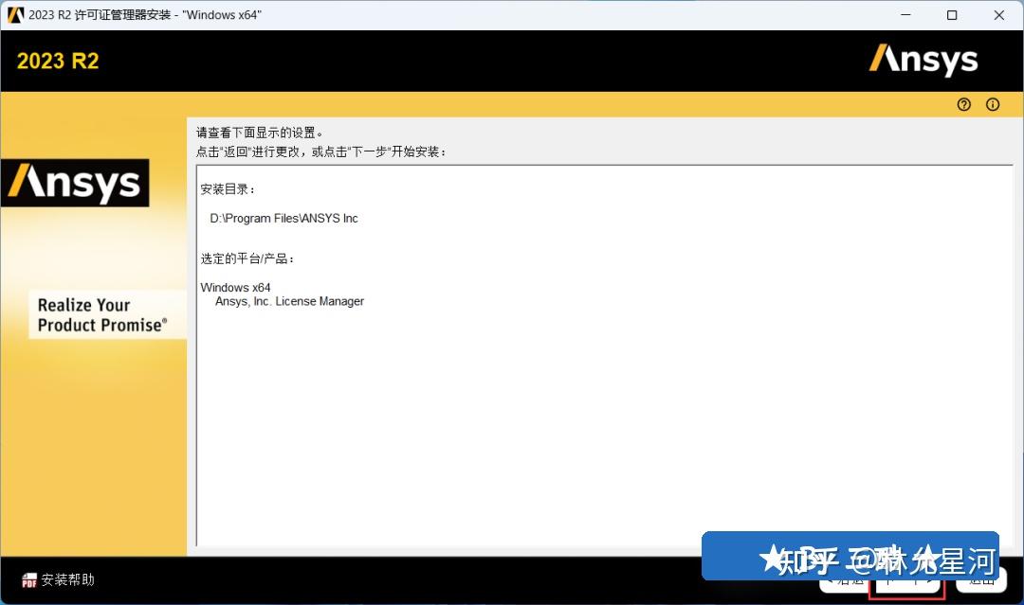The image size is (1024, 605).
Task: Select the path D:\Program Files\ANSYS Inc
Action: click(283, 218)
